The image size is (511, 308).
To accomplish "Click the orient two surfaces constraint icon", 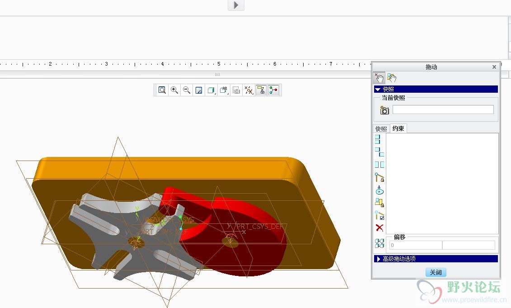I will click(379, 165).
